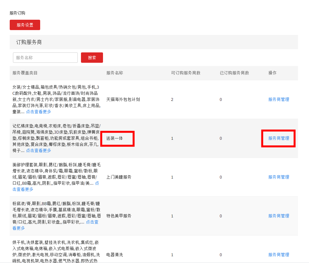Open 服务商管理 for 送装一体
This screenshot has width=309, height=263.
pyautogui.click(x=279, y=138)
